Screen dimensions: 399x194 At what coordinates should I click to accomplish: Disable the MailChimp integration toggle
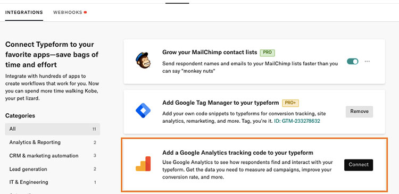pyautogui.click(x=353, y=61)
